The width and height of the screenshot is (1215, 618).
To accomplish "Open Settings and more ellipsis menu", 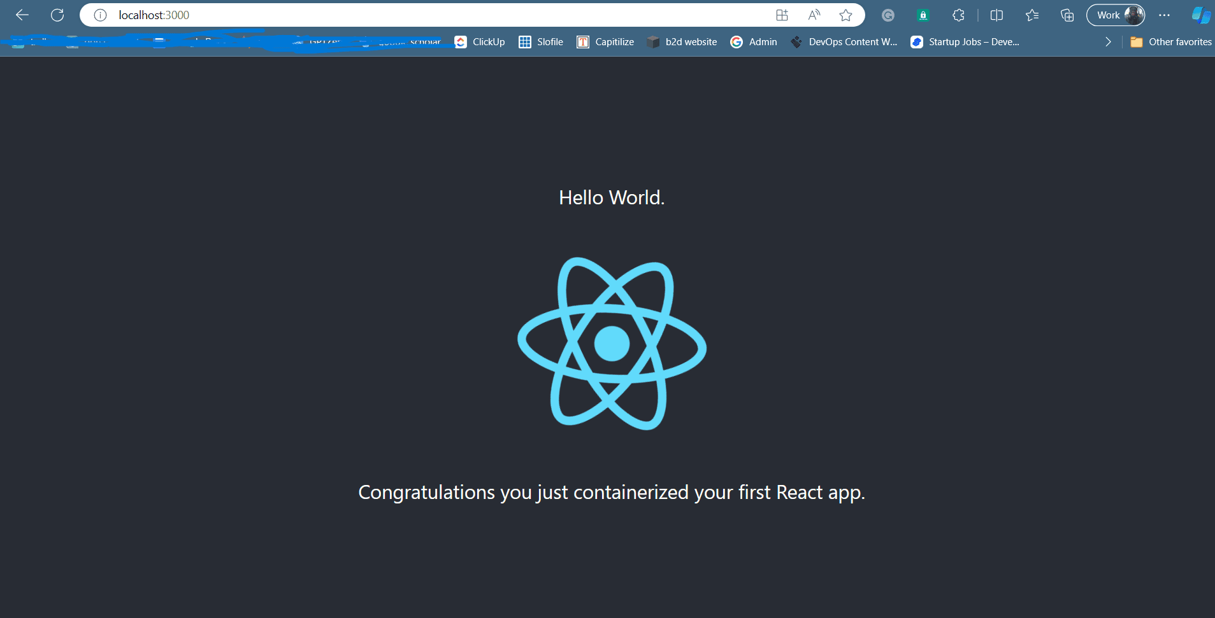I will coord(1164,15).
